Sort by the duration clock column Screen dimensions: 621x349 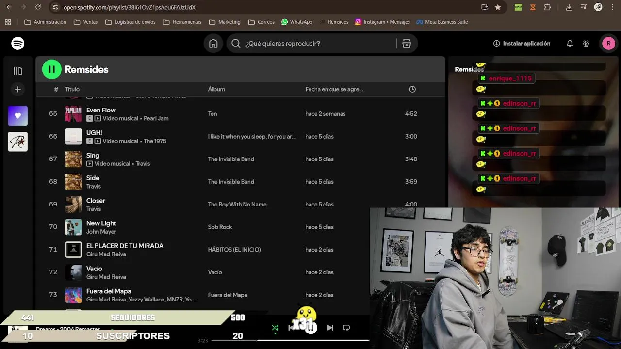pos(412,89)
